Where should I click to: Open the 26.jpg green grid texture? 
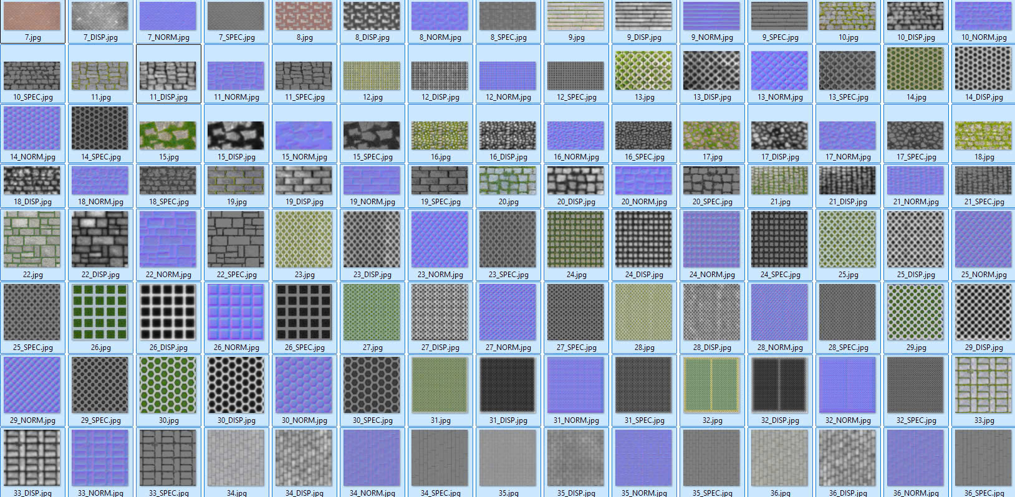(100, 312)
